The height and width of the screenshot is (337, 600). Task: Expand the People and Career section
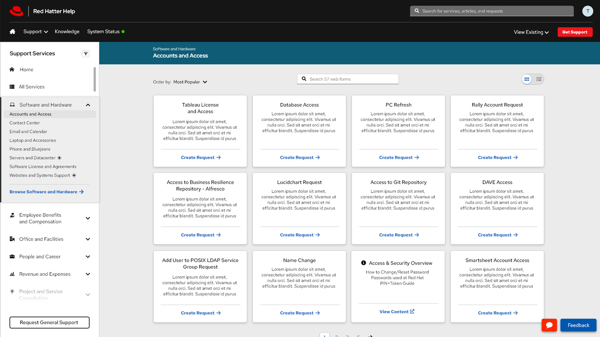[x=88, y=257]
